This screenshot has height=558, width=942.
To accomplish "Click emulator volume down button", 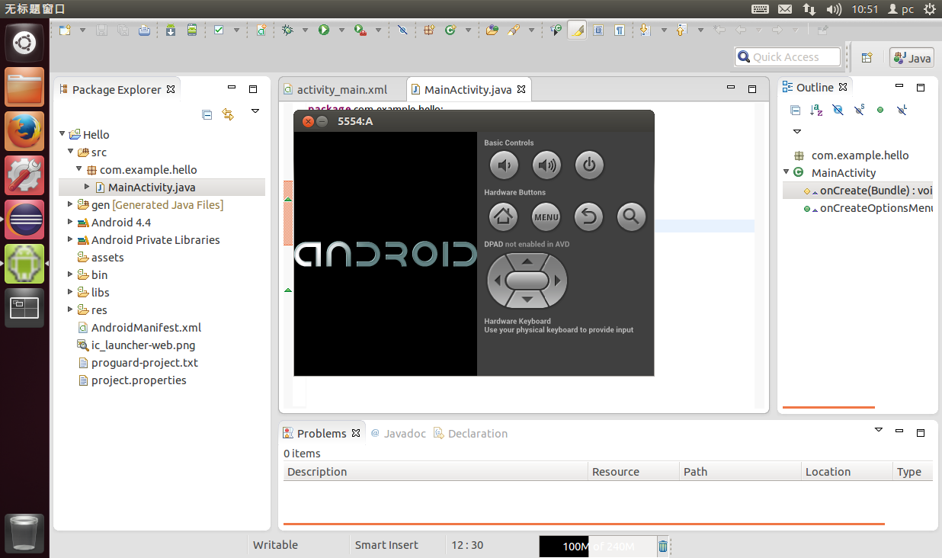I will pos(503,165).
